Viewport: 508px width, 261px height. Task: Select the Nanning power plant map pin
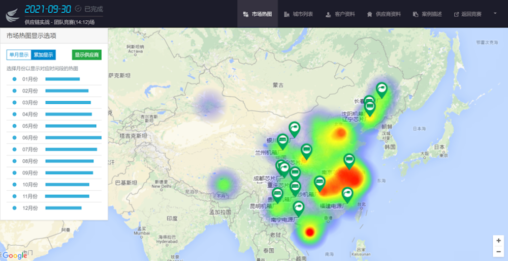(299, 207)
